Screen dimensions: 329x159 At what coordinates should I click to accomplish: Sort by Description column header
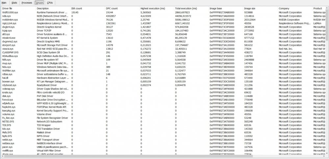[x=53, y=9]
